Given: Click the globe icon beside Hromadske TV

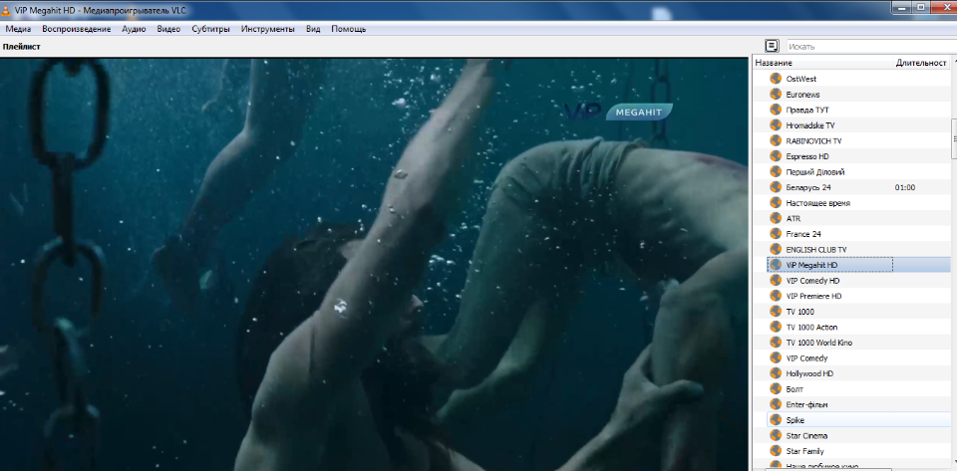Looking at the screenshot, I should click(776, 124).
